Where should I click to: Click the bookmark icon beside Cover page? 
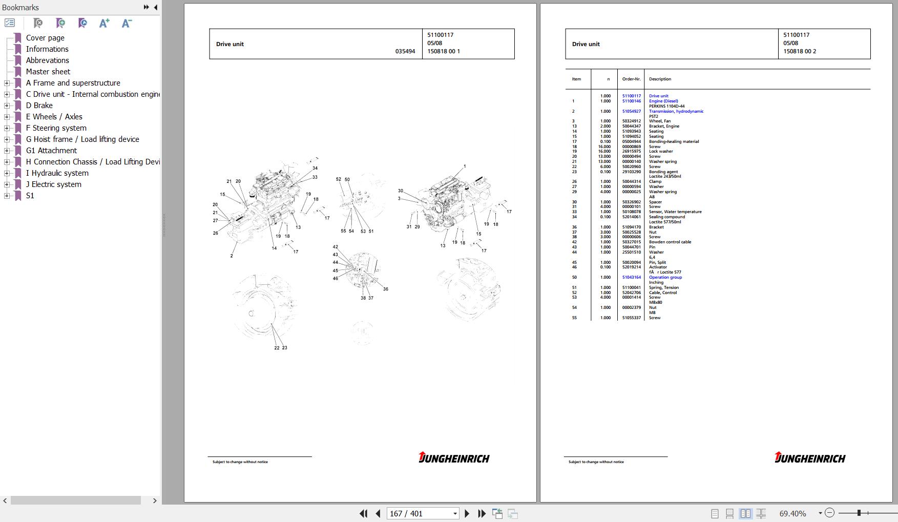pos(18,38)
